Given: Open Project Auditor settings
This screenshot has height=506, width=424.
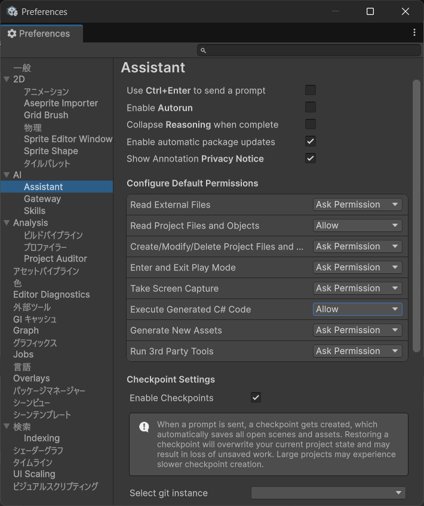Looking at the screenshot, I should (56, 259).
